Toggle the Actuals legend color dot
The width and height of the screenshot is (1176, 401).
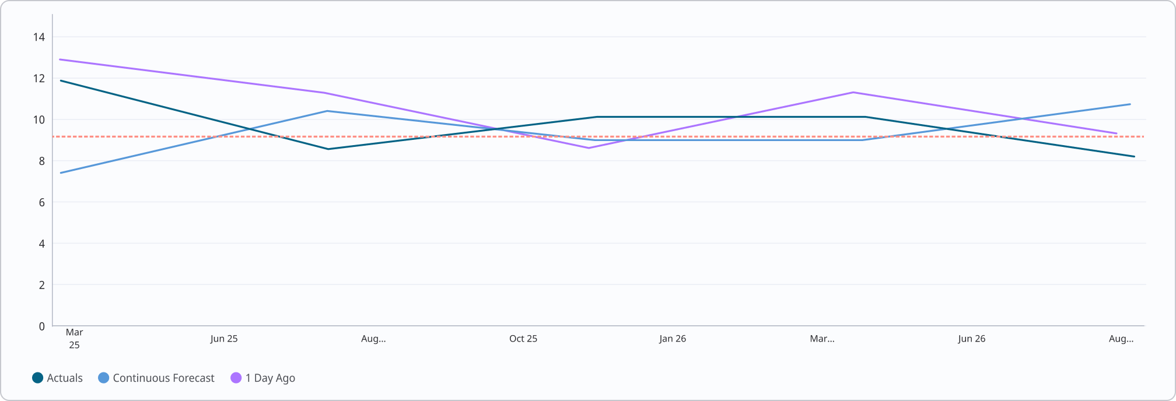click(x=38, y=378)
